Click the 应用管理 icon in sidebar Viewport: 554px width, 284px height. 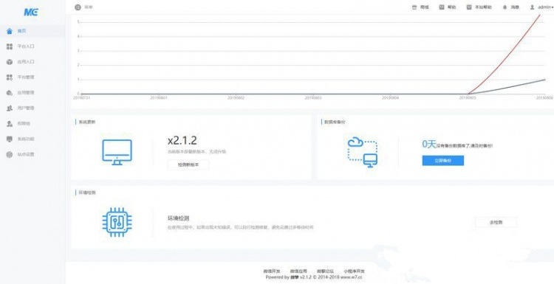pyautogui.click(x=10, y=93)
